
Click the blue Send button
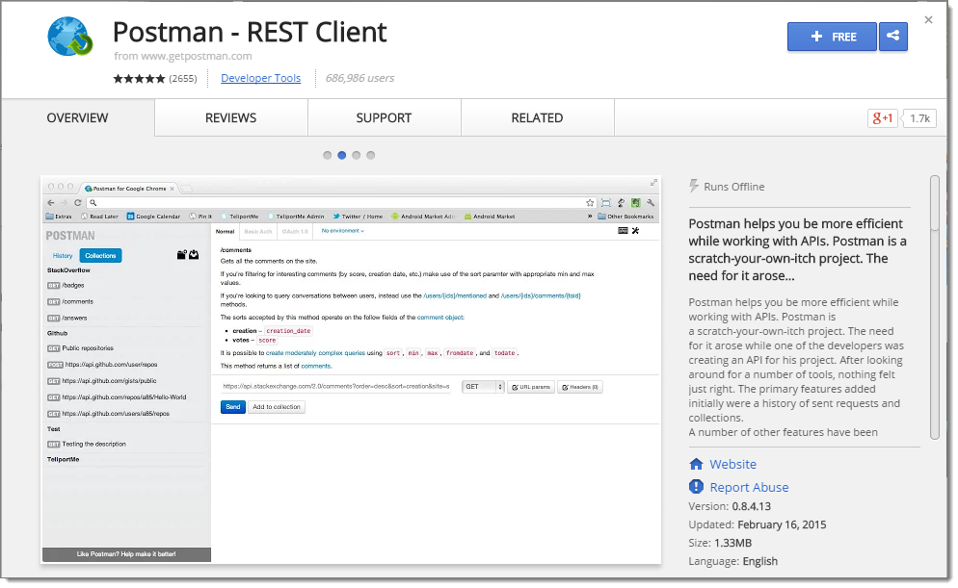click(x=233, y=407)
